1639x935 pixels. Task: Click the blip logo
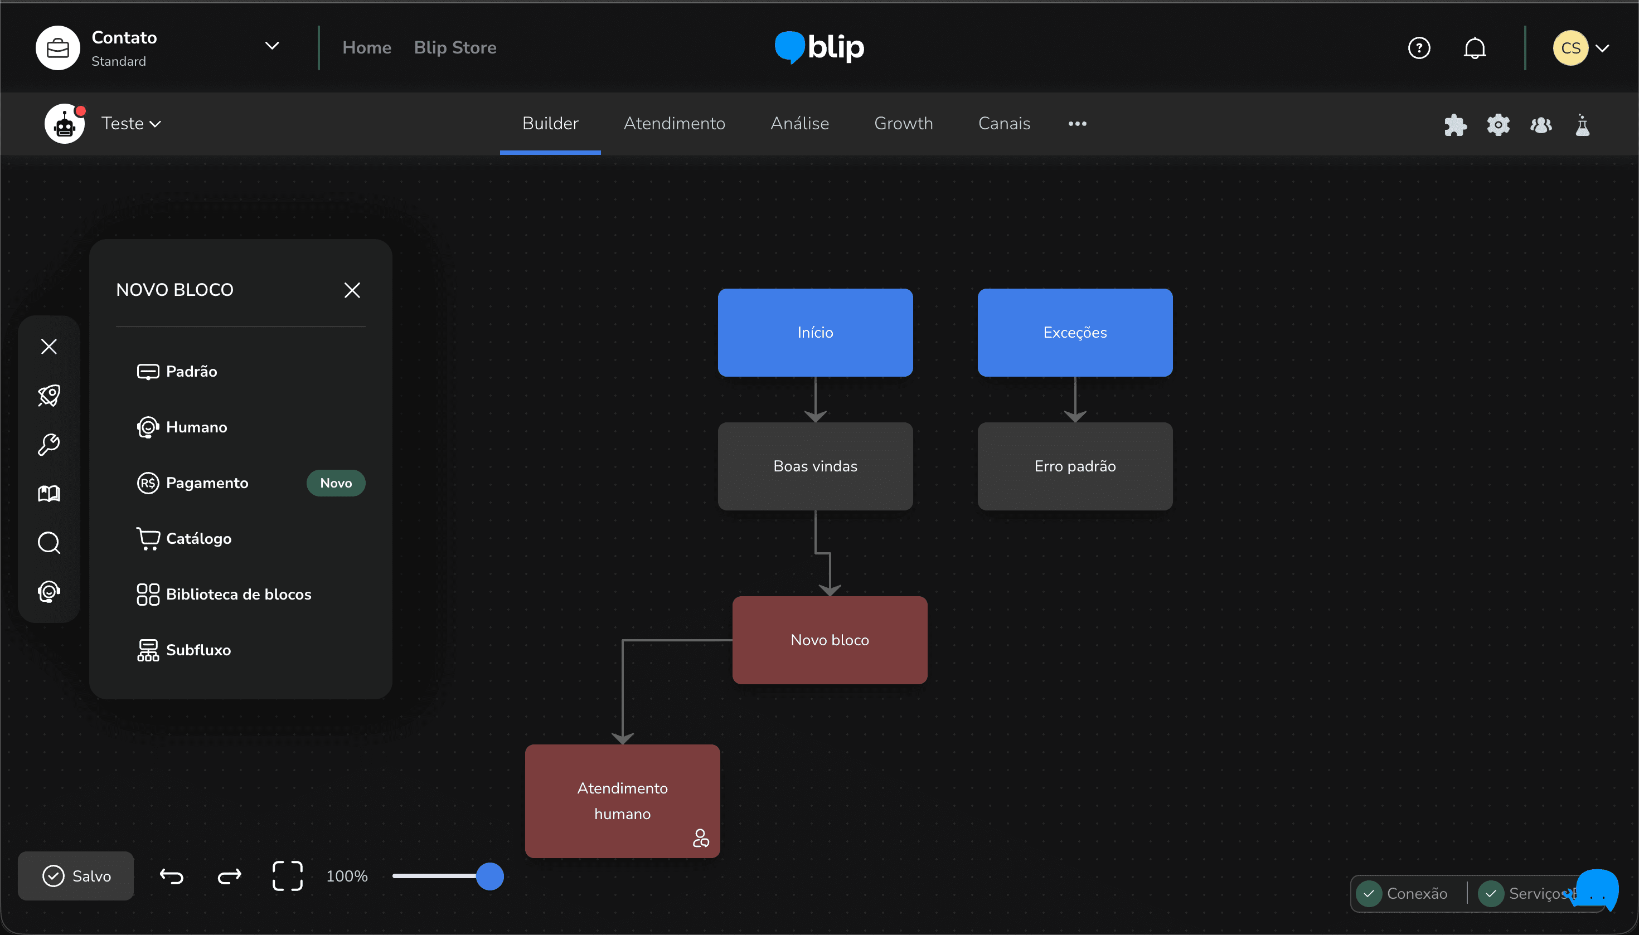coord(819,47)
